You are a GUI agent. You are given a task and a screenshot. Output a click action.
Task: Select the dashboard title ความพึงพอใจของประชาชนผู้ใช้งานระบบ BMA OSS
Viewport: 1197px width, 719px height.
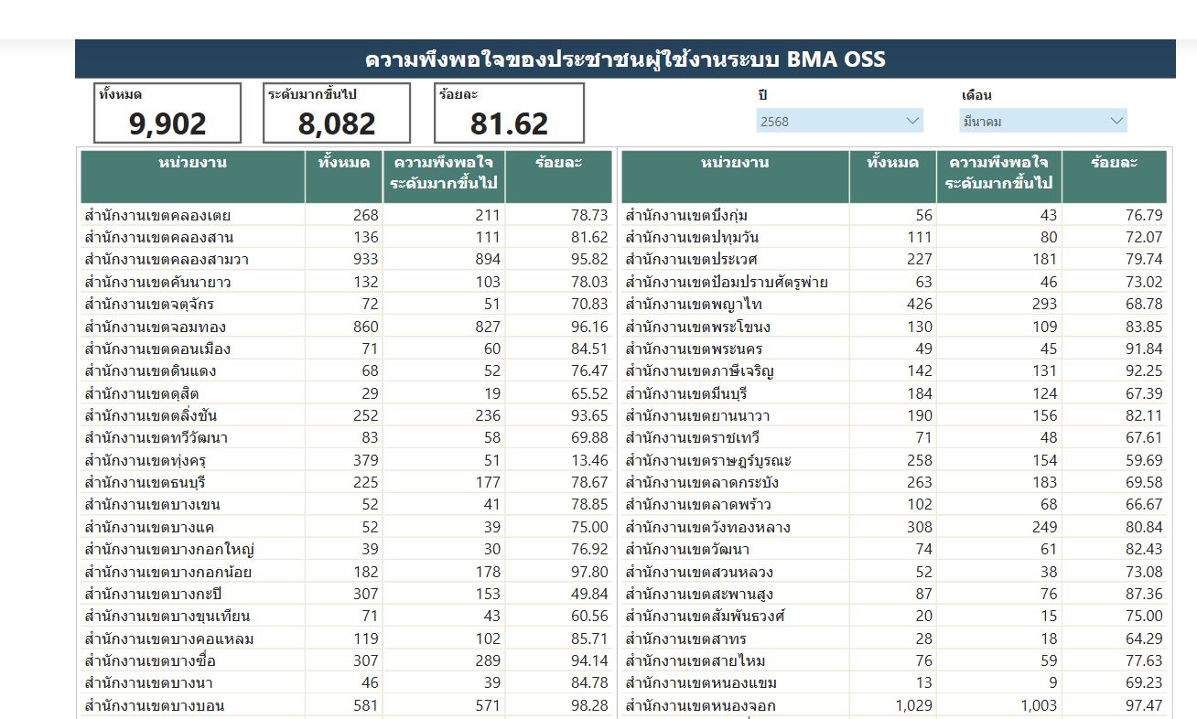pos(625,59)
